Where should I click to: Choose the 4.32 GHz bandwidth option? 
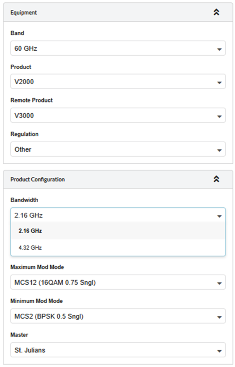[30, 248]
